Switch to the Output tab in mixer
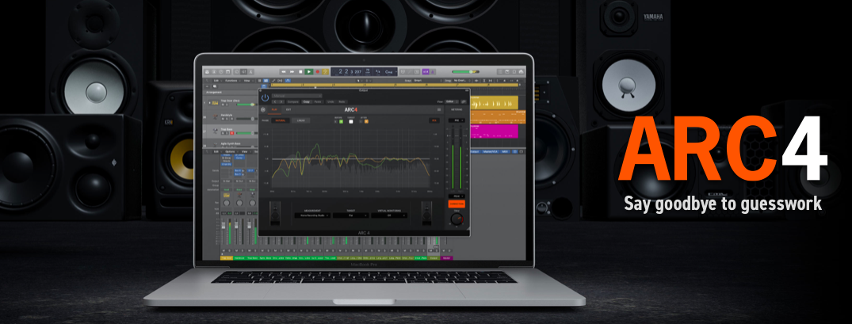This screenshot has height=324, width=852. click(475, 151)
